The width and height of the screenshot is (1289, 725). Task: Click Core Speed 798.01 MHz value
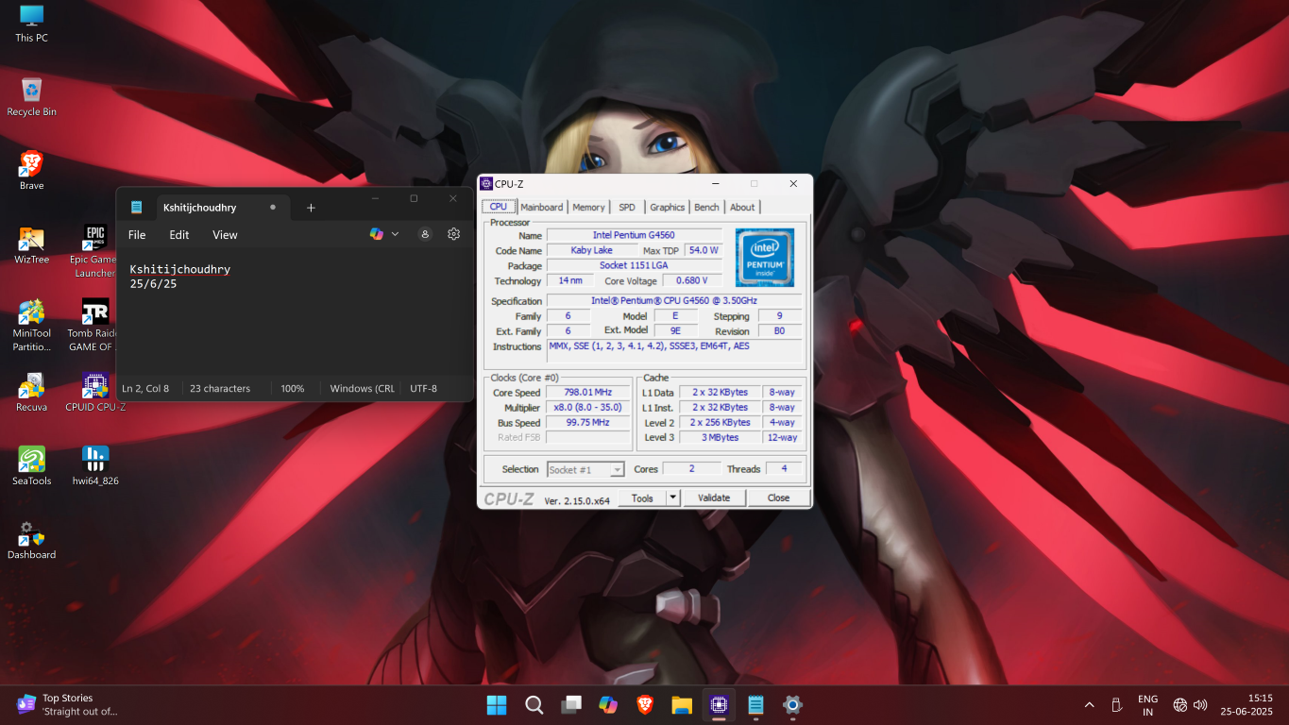click(x=588, y=392)
